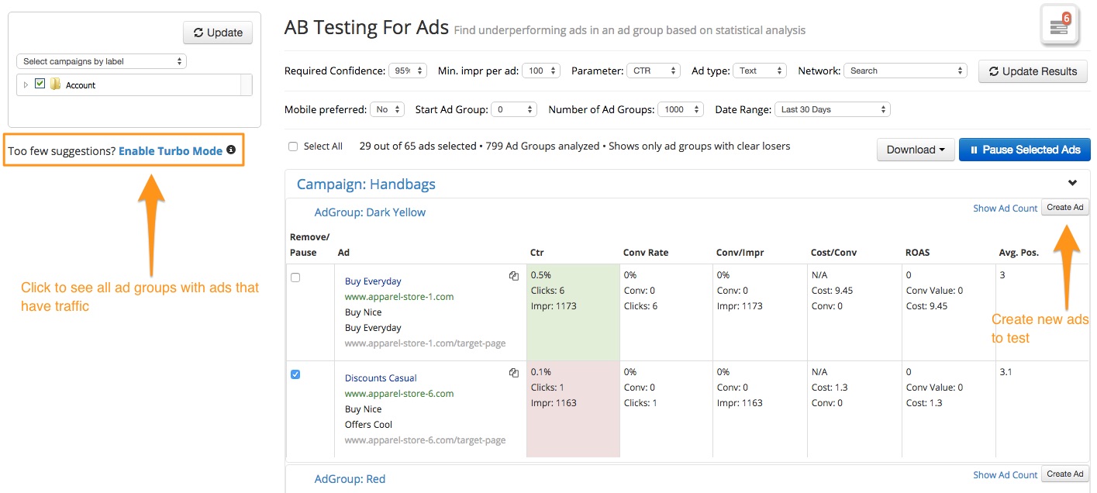Click the green 0.5% Ctr cell

(573, 312)
